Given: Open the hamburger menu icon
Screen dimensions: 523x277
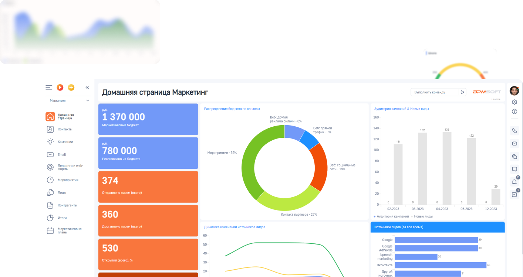Looking at the screenshot, I should (49, 88).
